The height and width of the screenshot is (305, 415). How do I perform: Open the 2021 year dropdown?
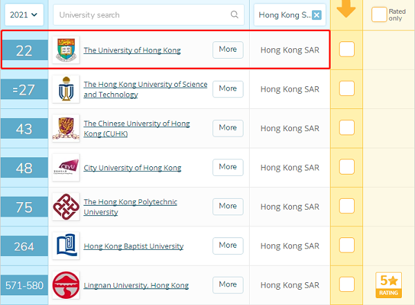24,14
